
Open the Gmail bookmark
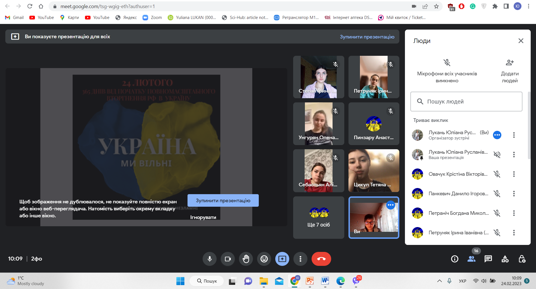(15, 18)
